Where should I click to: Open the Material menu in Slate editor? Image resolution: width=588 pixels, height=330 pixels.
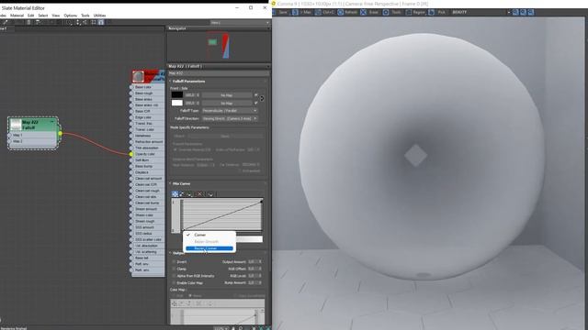coord(17,16)
